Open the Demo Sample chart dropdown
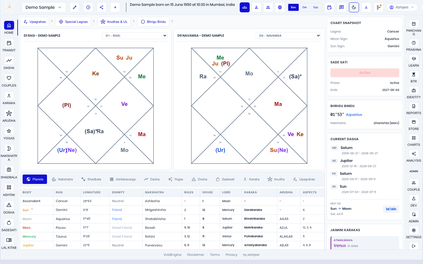The width and height of the screenshot is (423, 264). pos(43,7)
